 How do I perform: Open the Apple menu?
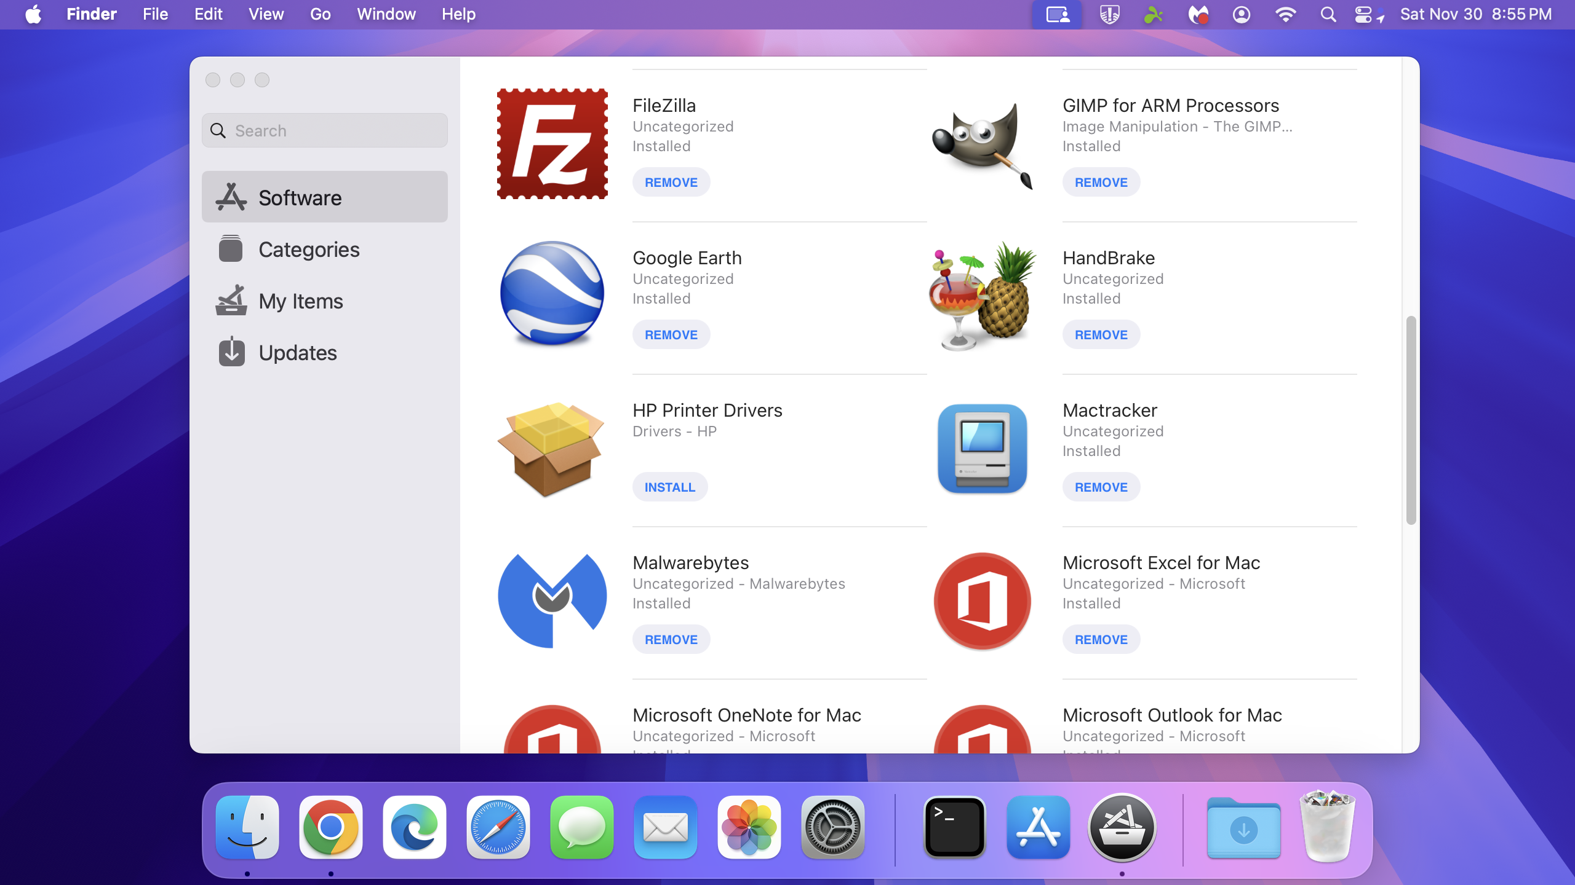33,14
